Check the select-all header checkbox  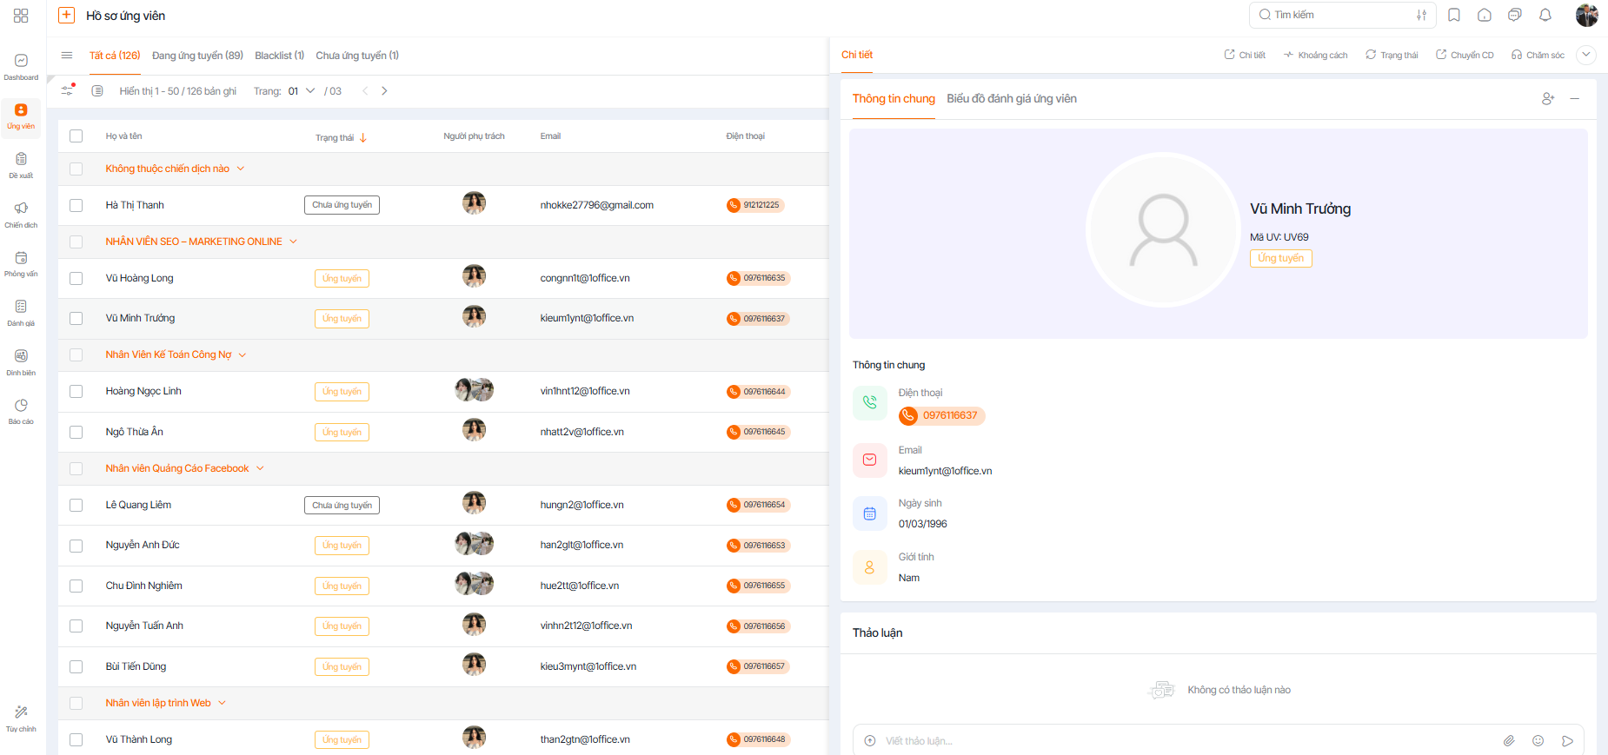[x=76, y=136]
